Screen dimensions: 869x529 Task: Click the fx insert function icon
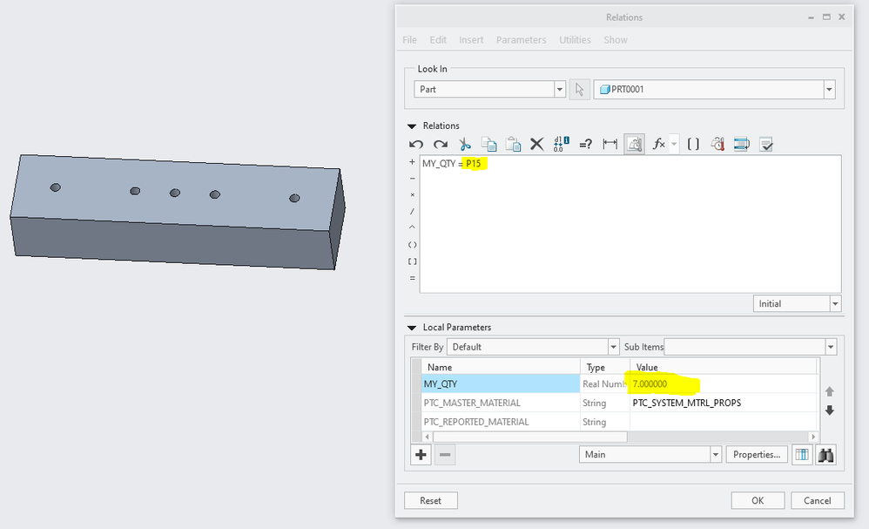coord(659,144)
